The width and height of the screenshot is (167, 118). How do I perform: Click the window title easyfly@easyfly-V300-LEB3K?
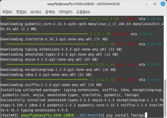click(83, 4)
